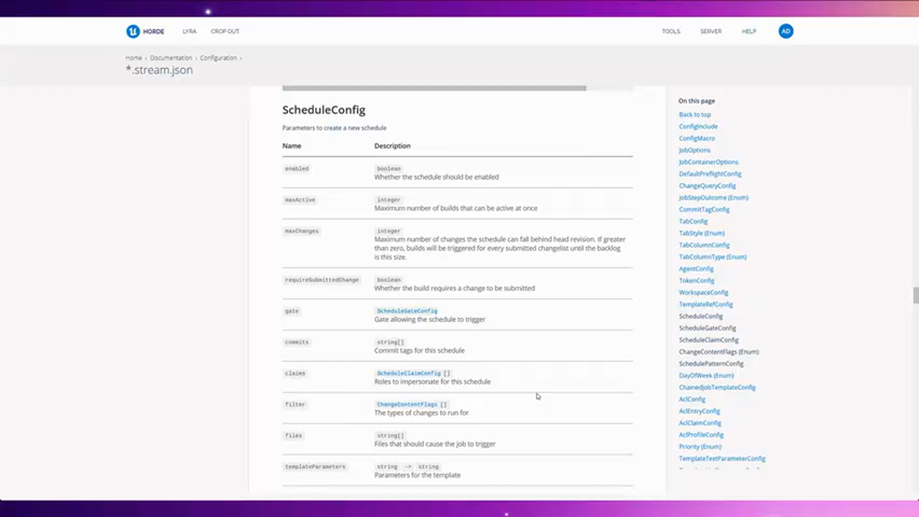Click the DayOfWeek (Enum) sidebar link
This screenshot has width=919, height=517.
[x=706, y=375]
